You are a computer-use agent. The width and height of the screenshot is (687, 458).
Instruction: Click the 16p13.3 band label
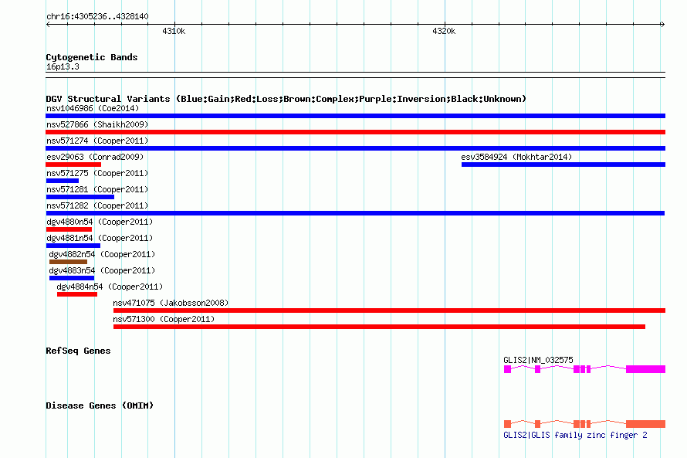(x=63, y=67)
